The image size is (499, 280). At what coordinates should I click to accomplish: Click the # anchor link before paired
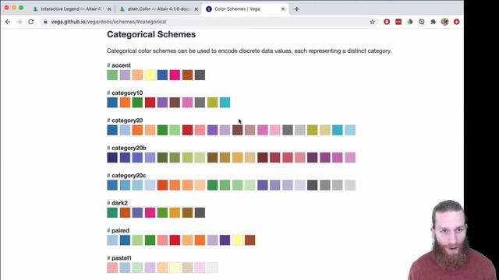pyautogui.click(x=108, y=230)
